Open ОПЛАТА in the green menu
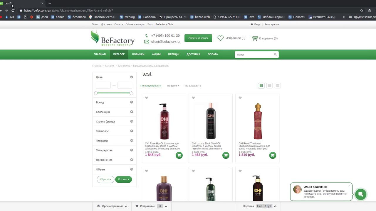 [x=213, y=55]
